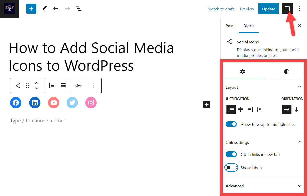Click Switch to draft
This screenshot has width=307, height=196.
pos(221,9)
